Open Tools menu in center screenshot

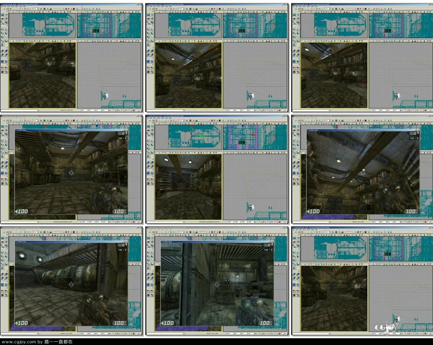[167, 118]
